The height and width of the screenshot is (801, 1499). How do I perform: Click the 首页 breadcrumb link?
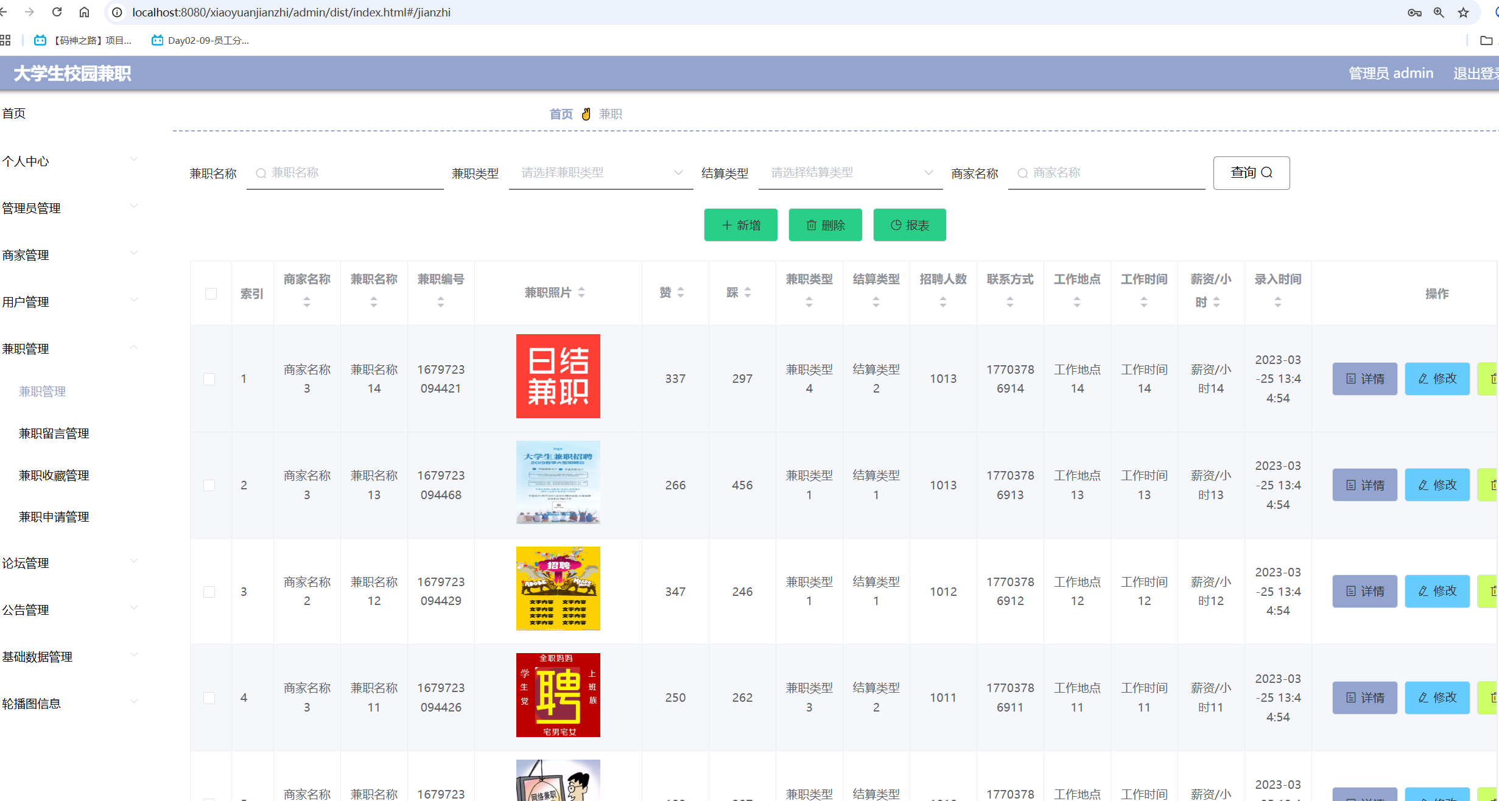pos(561,114)
